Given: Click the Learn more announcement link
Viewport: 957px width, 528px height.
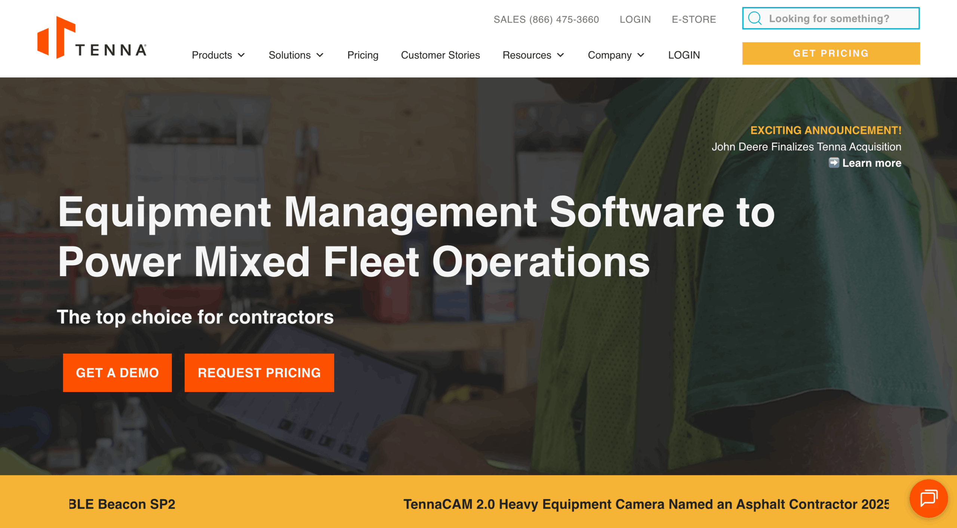Looking at the screenshot, I should pos(871,163).
